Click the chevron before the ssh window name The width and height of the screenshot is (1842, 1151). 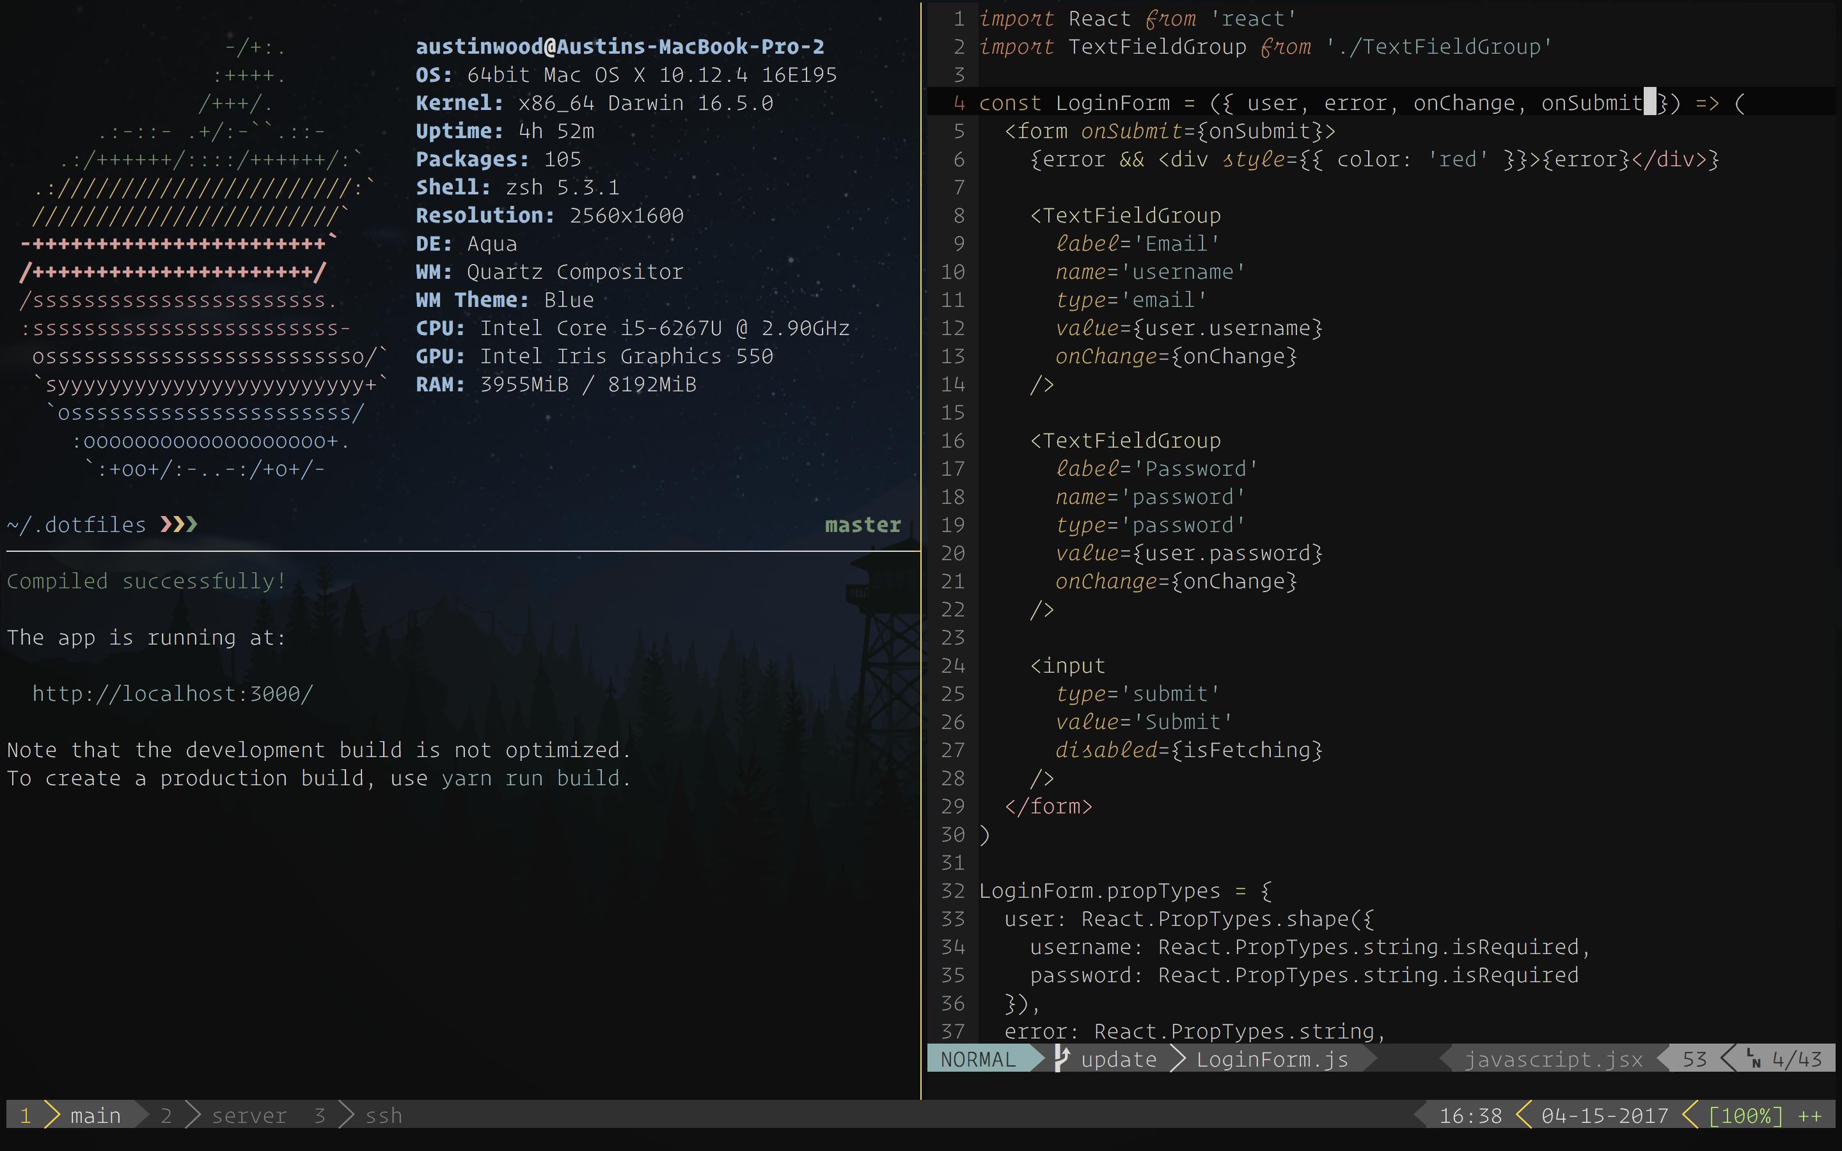click(x=347, y=1115)
